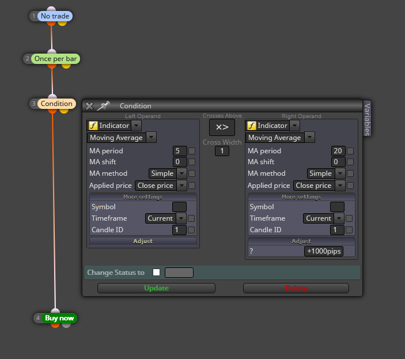Viewport: 405px width, 359px height.
Task: Toggle checkbox next to right MA method
Action: [350, 173]
